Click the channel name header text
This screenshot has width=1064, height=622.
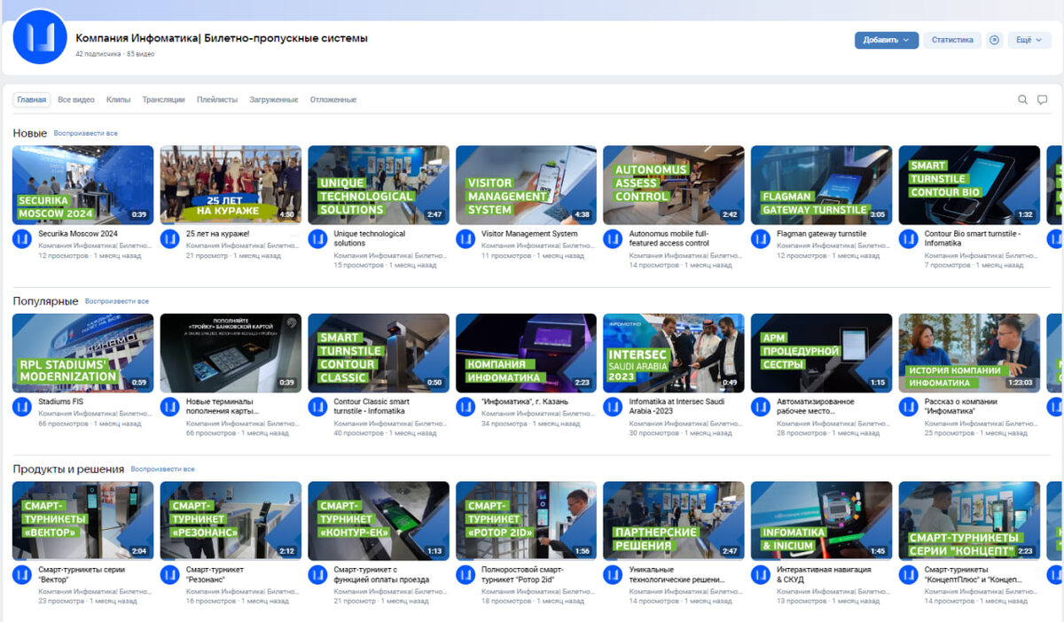coord(222,38)
